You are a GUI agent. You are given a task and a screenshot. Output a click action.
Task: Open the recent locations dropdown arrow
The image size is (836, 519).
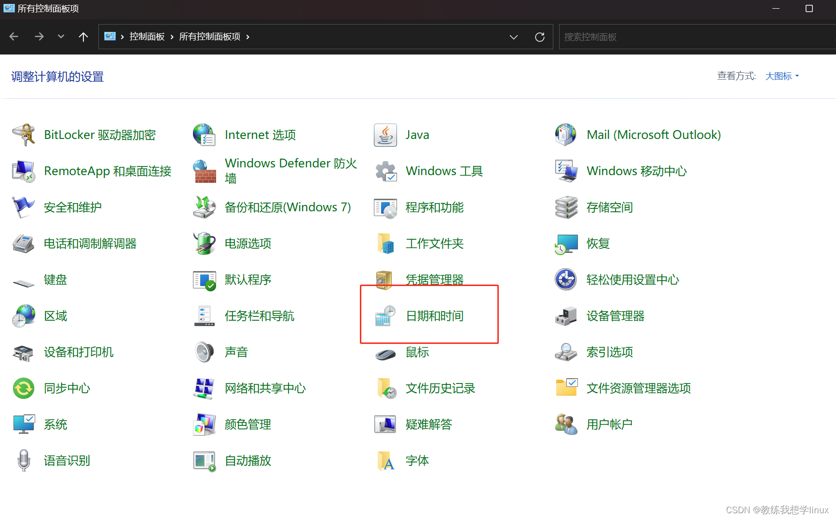(x=61, y=37)
